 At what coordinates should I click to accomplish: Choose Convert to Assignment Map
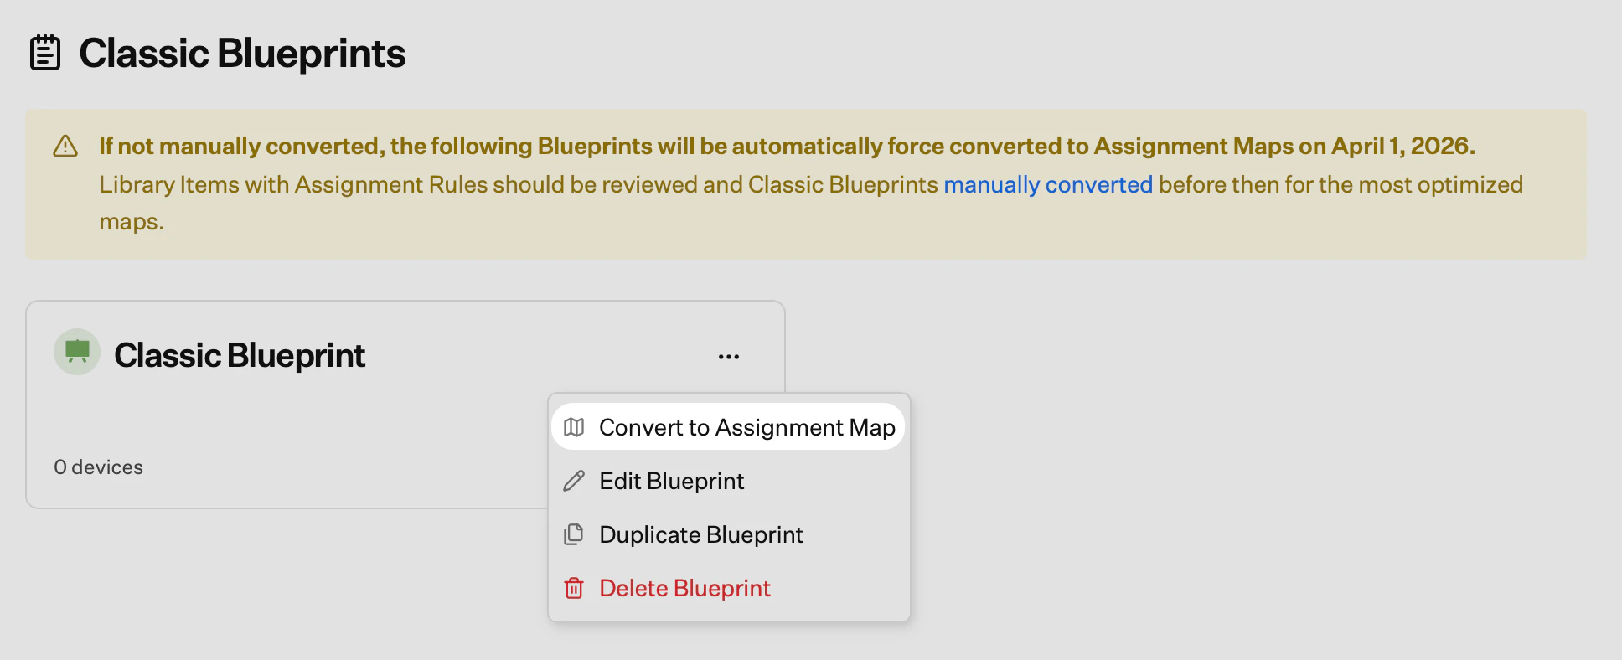point(746,427)
